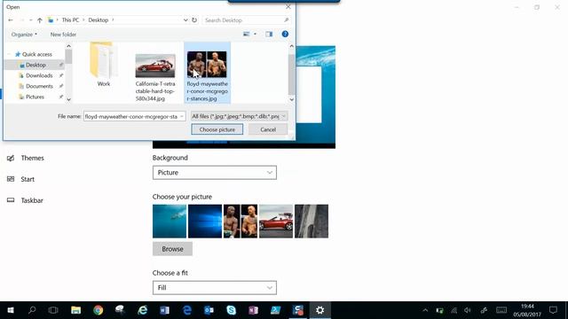This screenshot has width=568, height=319.
Task: Launch Microsoft Word from taskbar
Action: click(x=164, y=310)
